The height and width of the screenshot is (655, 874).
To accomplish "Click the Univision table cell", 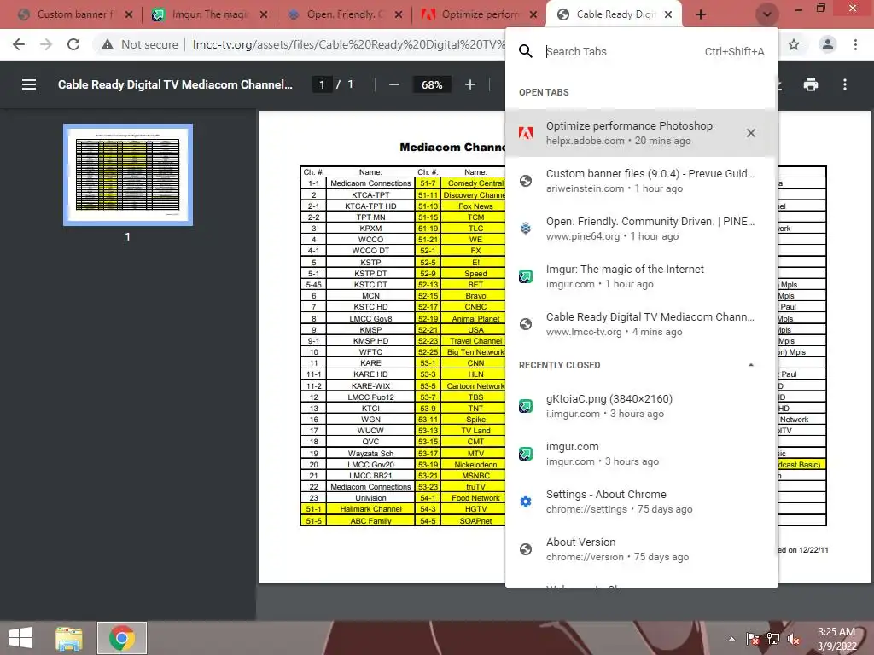I will (370, 498).
